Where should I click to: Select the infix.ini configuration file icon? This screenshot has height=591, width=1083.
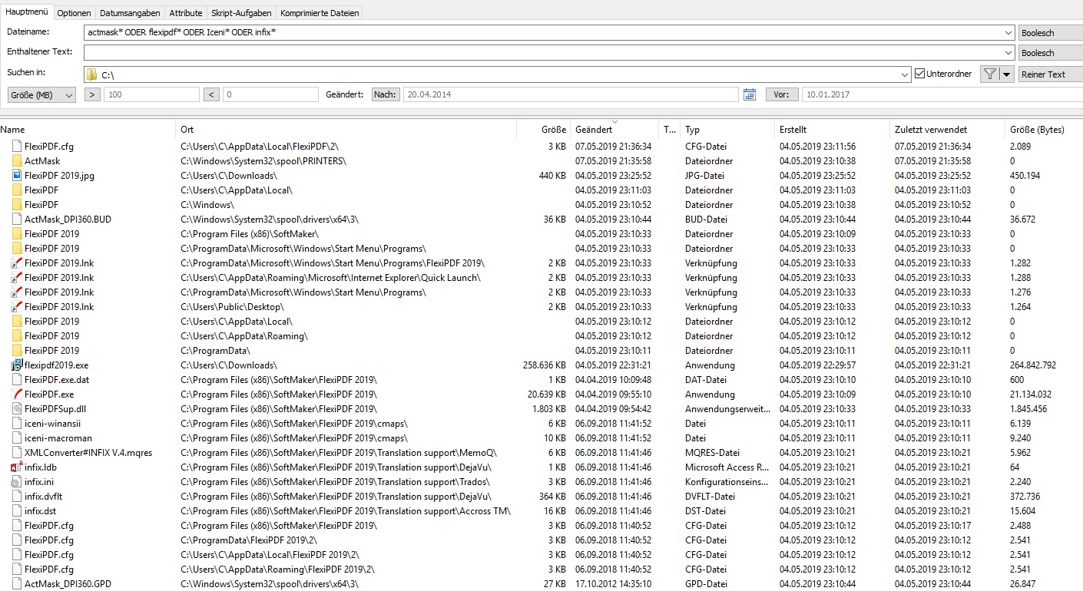(x=17, y=482)
